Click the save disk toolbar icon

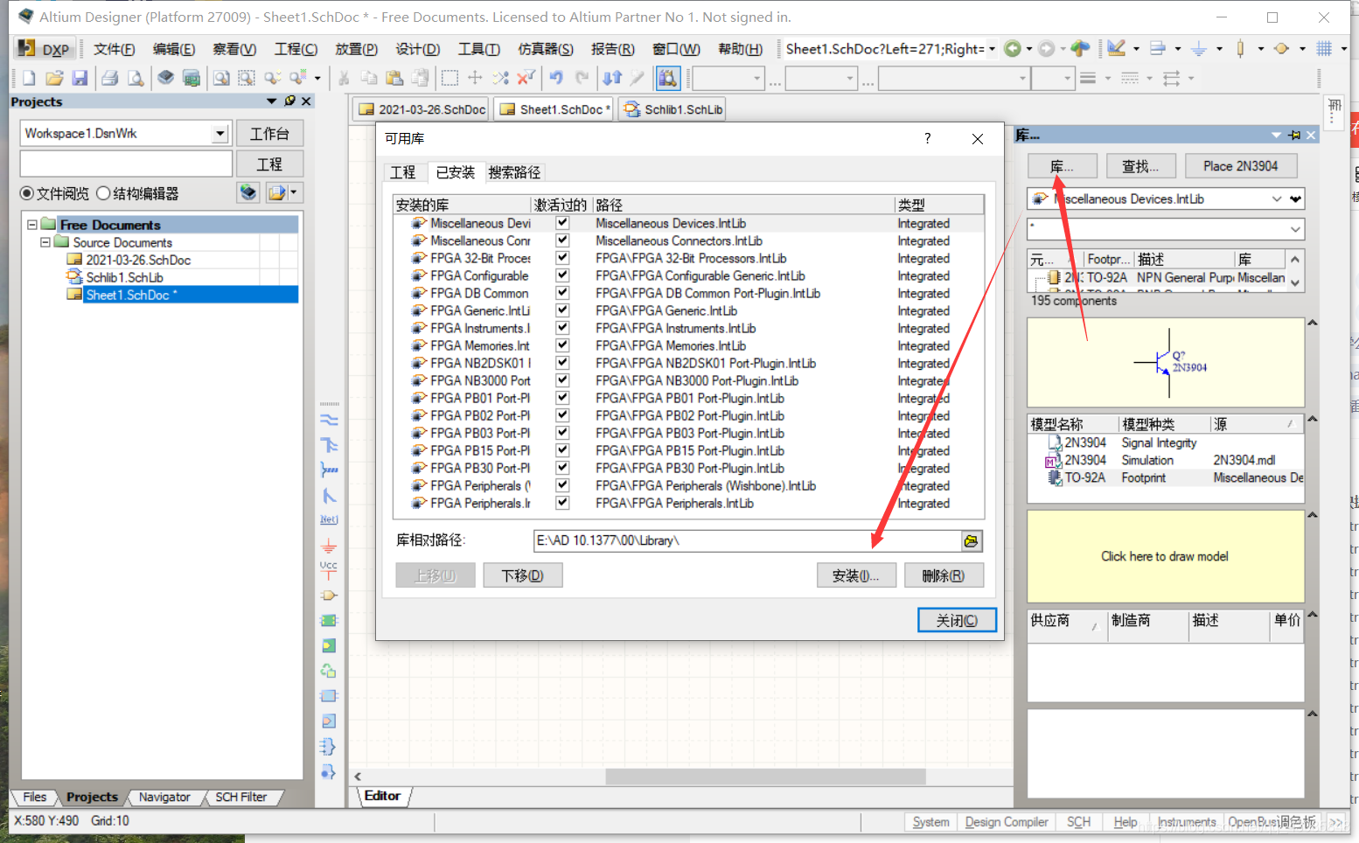tap(80, 79)
